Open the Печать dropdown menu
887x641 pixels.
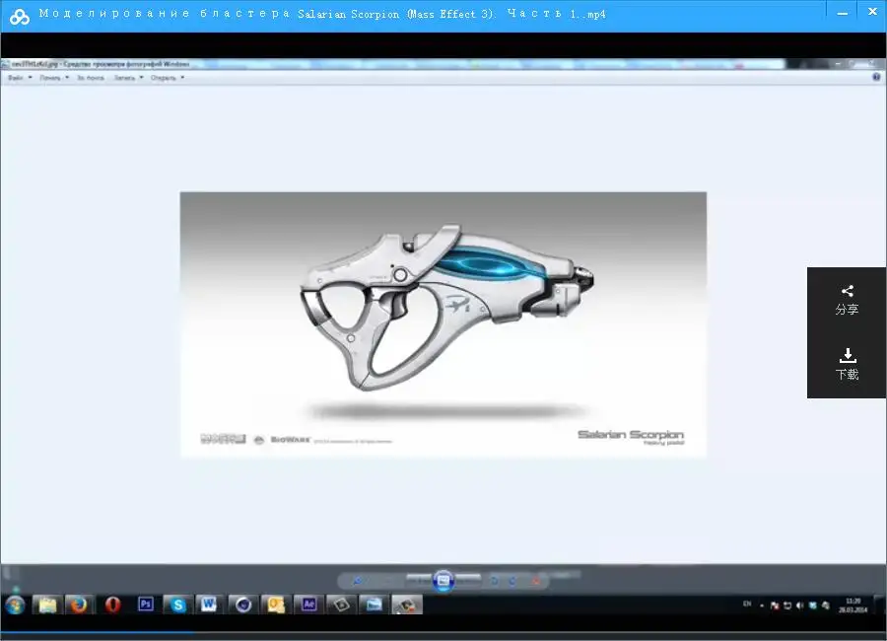(x=54, y=78)
